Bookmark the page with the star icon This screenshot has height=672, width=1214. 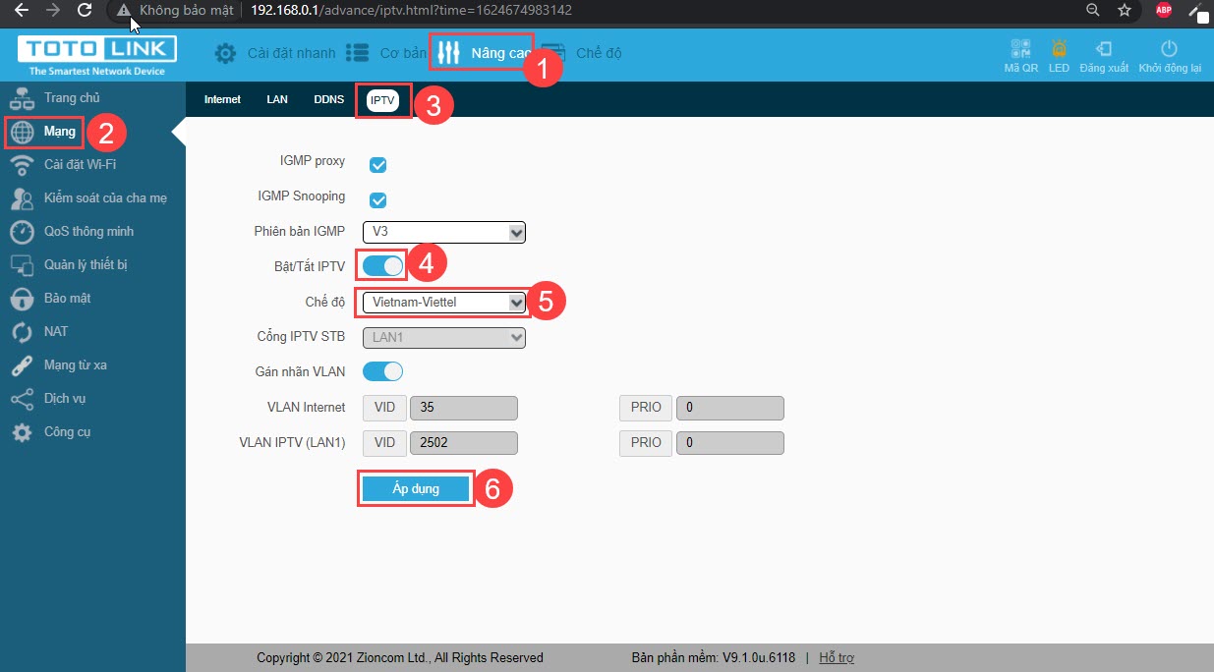point(1125,10)
